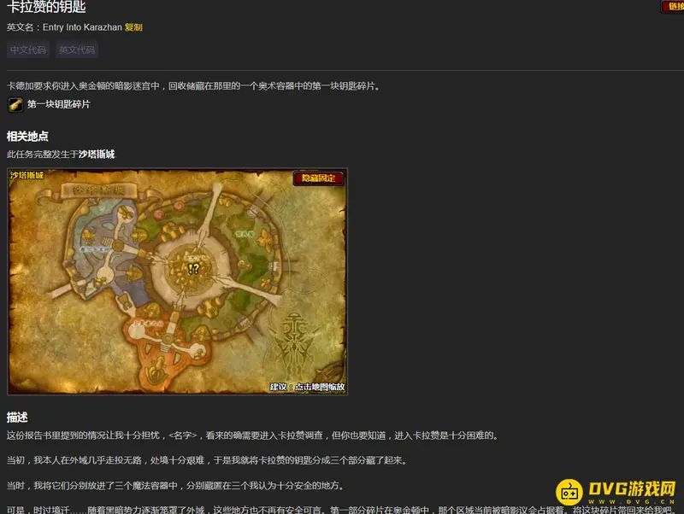684x514 pixels.
Task: Click the 相关地点 section heading
Action: point(27,137)
